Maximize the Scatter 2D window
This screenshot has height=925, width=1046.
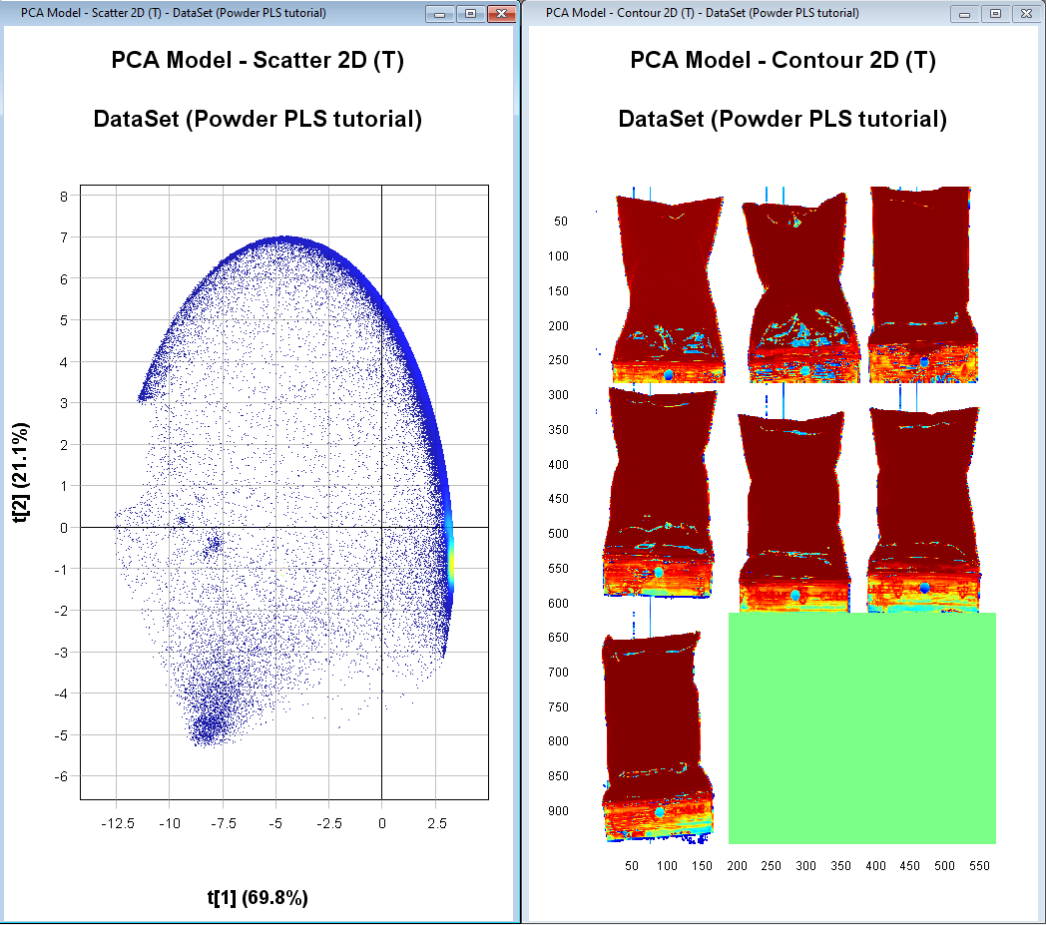click(469, 14)
